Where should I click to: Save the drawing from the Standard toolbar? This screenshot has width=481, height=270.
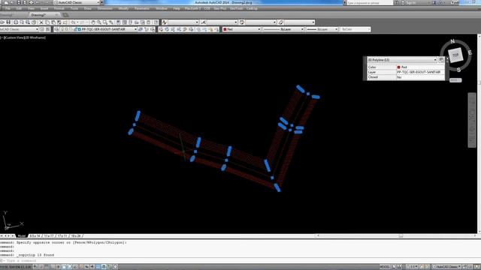click(x=8, y=22)
